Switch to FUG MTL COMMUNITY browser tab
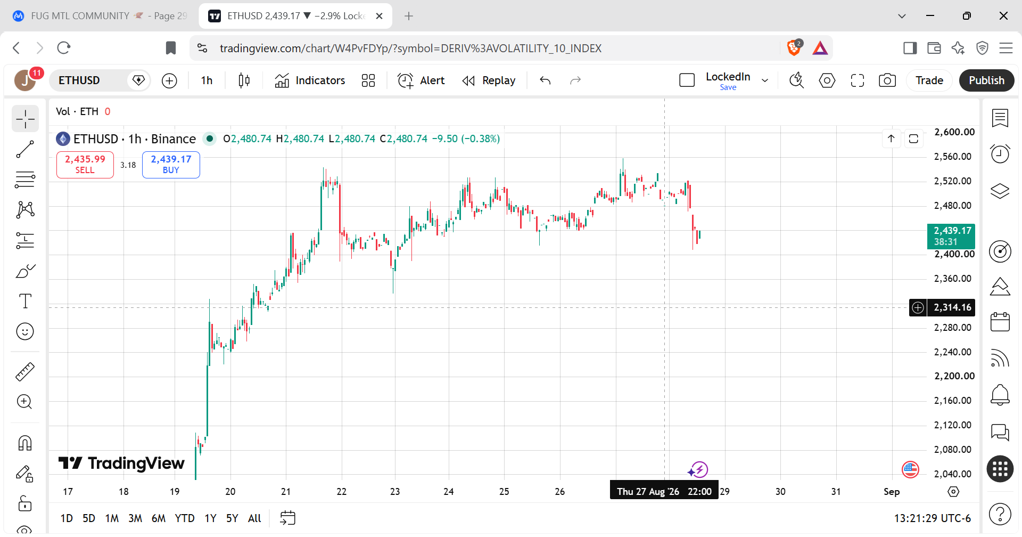This screenshot has width=1022, height=537. [100, 16]
